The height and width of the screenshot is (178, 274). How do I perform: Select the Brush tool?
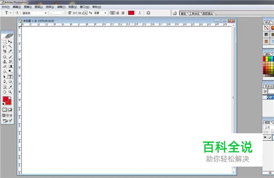(10, 57)
